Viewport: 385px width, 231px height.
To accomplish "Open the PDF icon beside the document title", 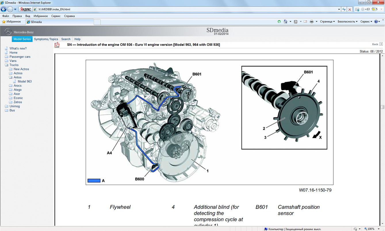I will pos(57,45).
